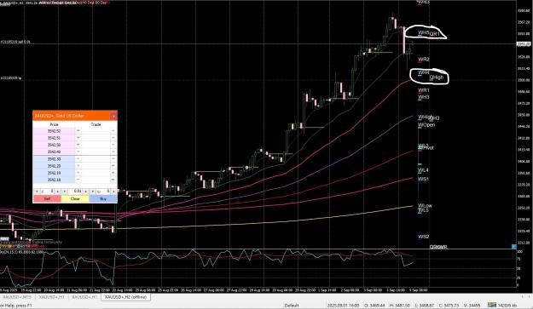Click the stochastic indicator label in subwindow
Viewport: 533px width, 309px height.
pos(22,252)
